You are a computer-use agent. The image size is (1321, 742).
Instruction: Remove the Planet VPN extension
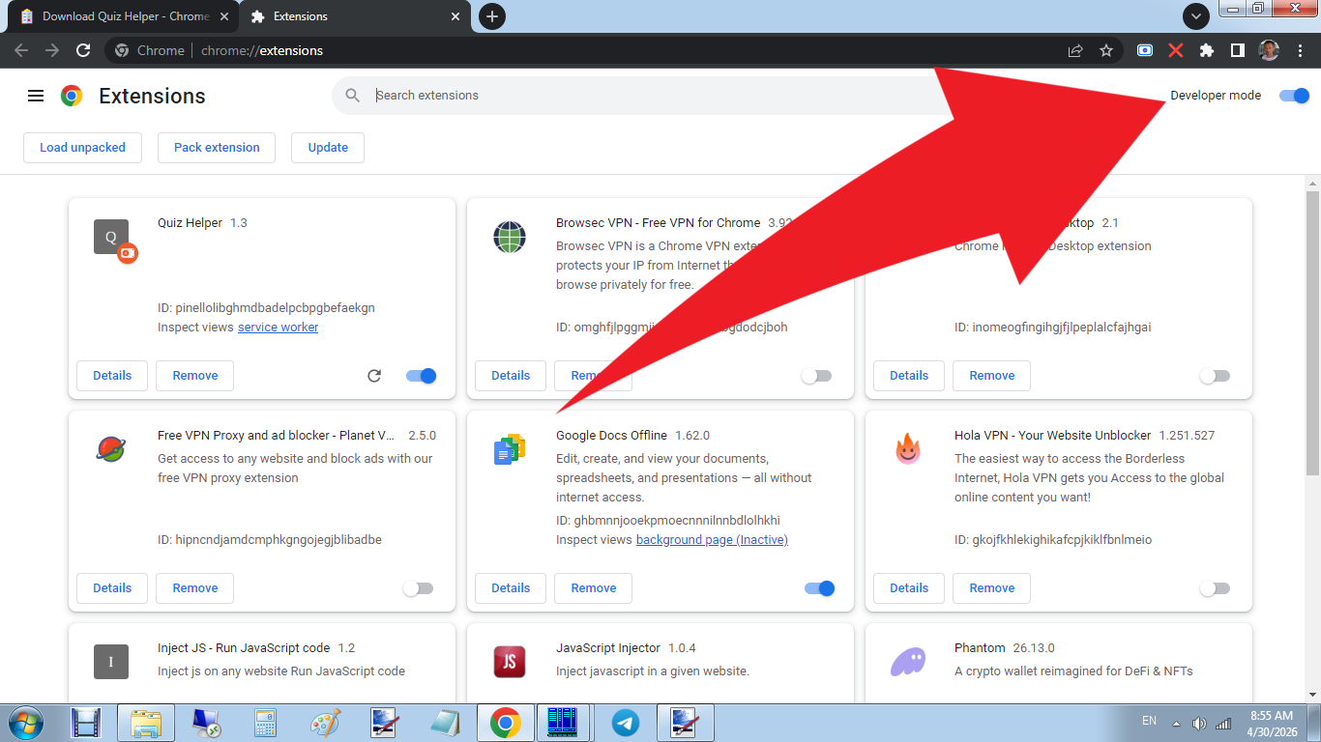195,588
